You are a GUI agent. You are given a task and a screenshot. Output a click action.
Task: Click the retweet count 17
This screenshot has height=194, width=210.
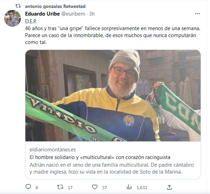tap(70, 188)
